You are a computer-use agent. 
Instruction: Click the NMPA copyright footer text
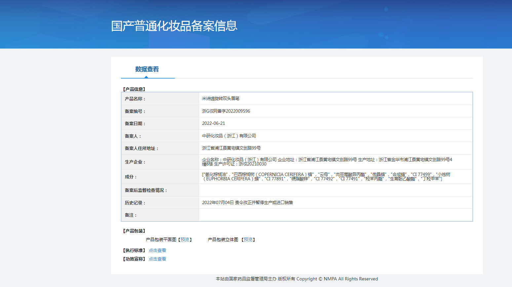[297, 279]
